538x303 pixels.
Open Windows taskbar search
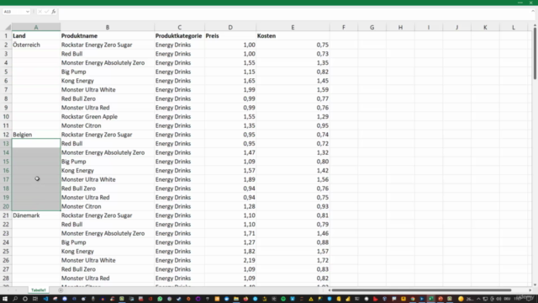tap(15, 299)
